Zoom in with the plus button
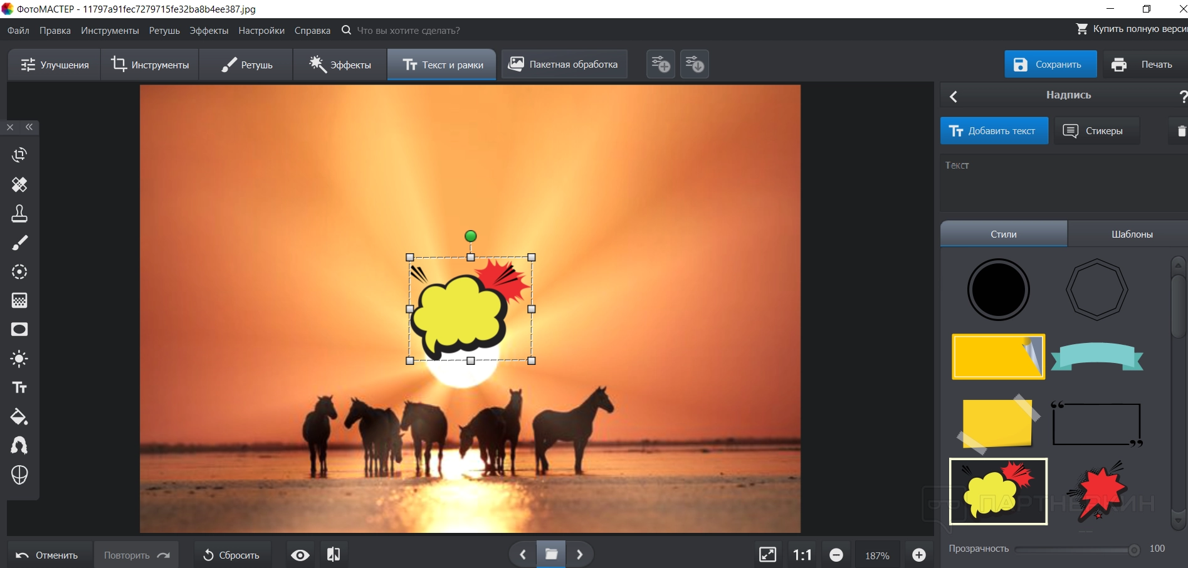 click(919, 555)
